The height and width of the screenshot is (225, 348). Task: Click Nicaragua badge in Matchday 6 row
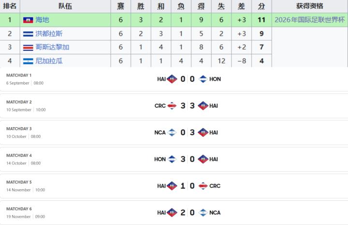pyautogui.click(x=203, y=212)
